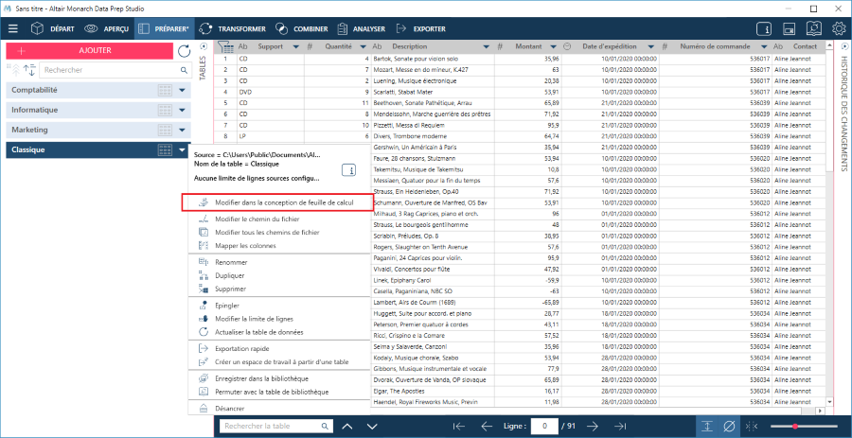This screenshot has height=438, width=852.
Task: Jump to the first row using the navigation arrow
Action: pos(459,426)
